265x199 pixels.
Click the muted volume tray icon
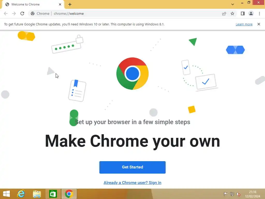pyautogui.click(x=238, y=194)
